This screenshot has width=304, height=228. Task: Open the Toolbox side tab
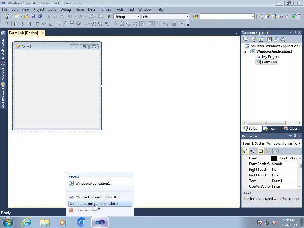tap(3, 71)
